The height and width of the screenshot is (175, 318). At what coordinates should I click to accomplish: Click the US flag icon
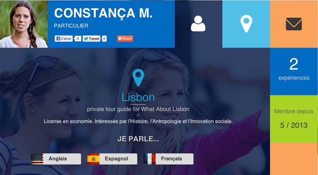pyautogui.click(x=37, y=159)
